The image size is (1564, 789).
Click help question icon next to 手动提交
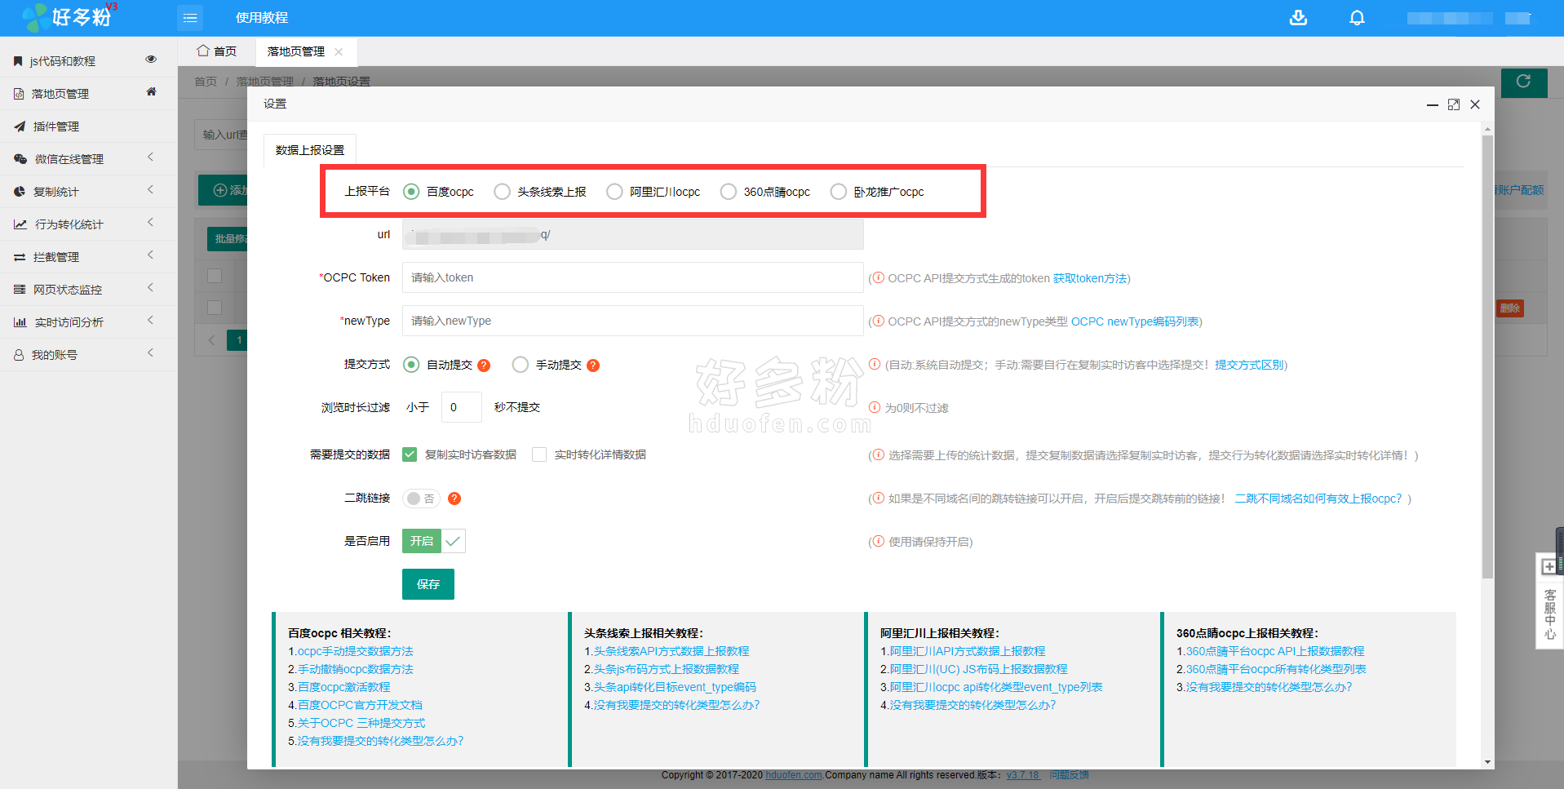[x=593, y=366]
